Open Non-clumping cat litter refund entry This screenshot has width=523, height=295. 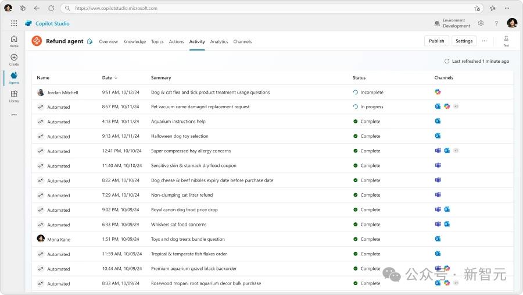pos(182,195)
